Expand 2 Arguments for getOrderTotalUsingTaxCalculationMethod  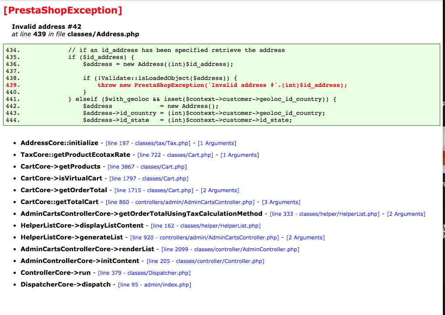pyautogui.click(x=406, y=214)
